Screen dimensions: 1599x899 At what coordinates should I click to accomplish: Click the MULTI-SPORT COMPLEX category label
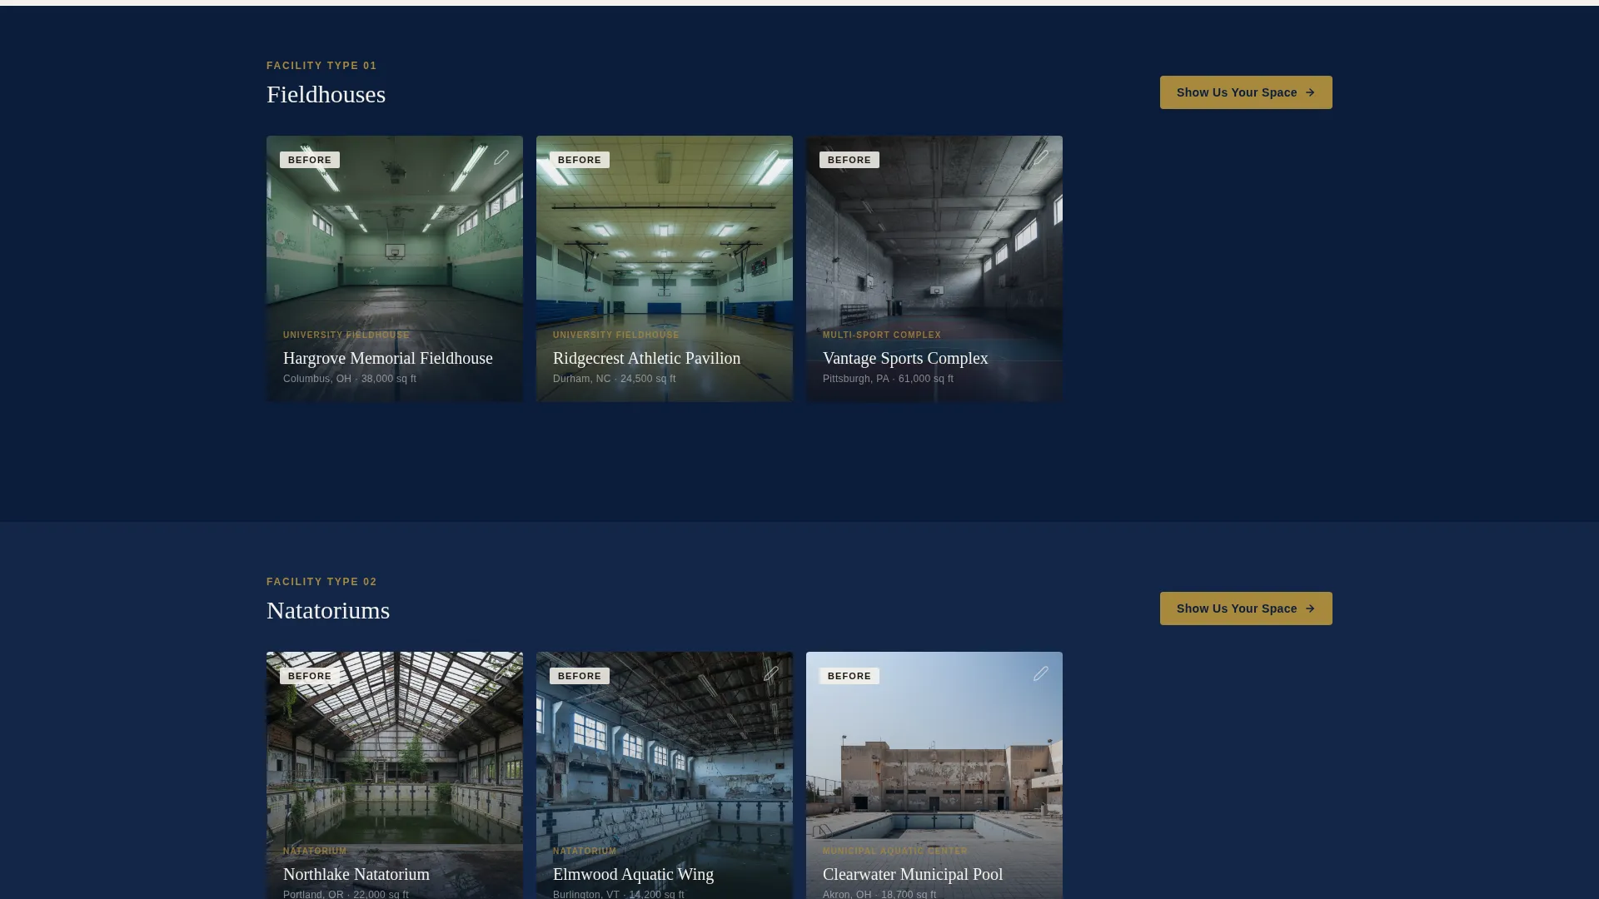point(882,335)
